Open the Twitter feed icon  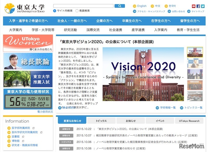[203, 6]
